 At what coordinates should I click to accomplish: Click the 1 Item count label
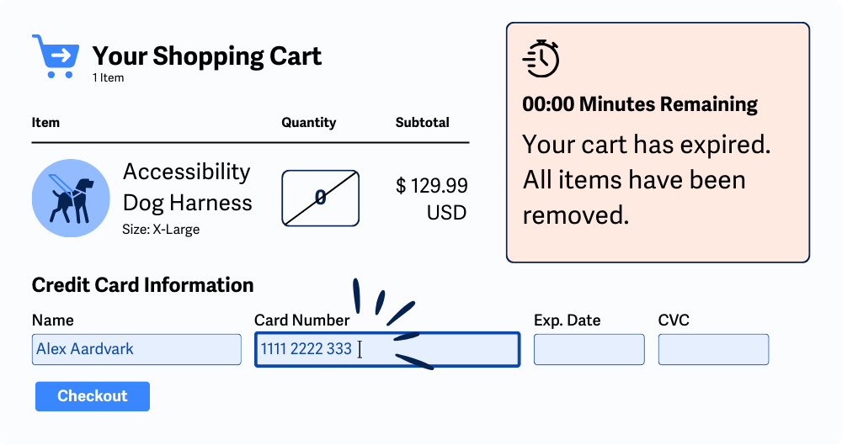pyautogui.click(x=108, y=78)
